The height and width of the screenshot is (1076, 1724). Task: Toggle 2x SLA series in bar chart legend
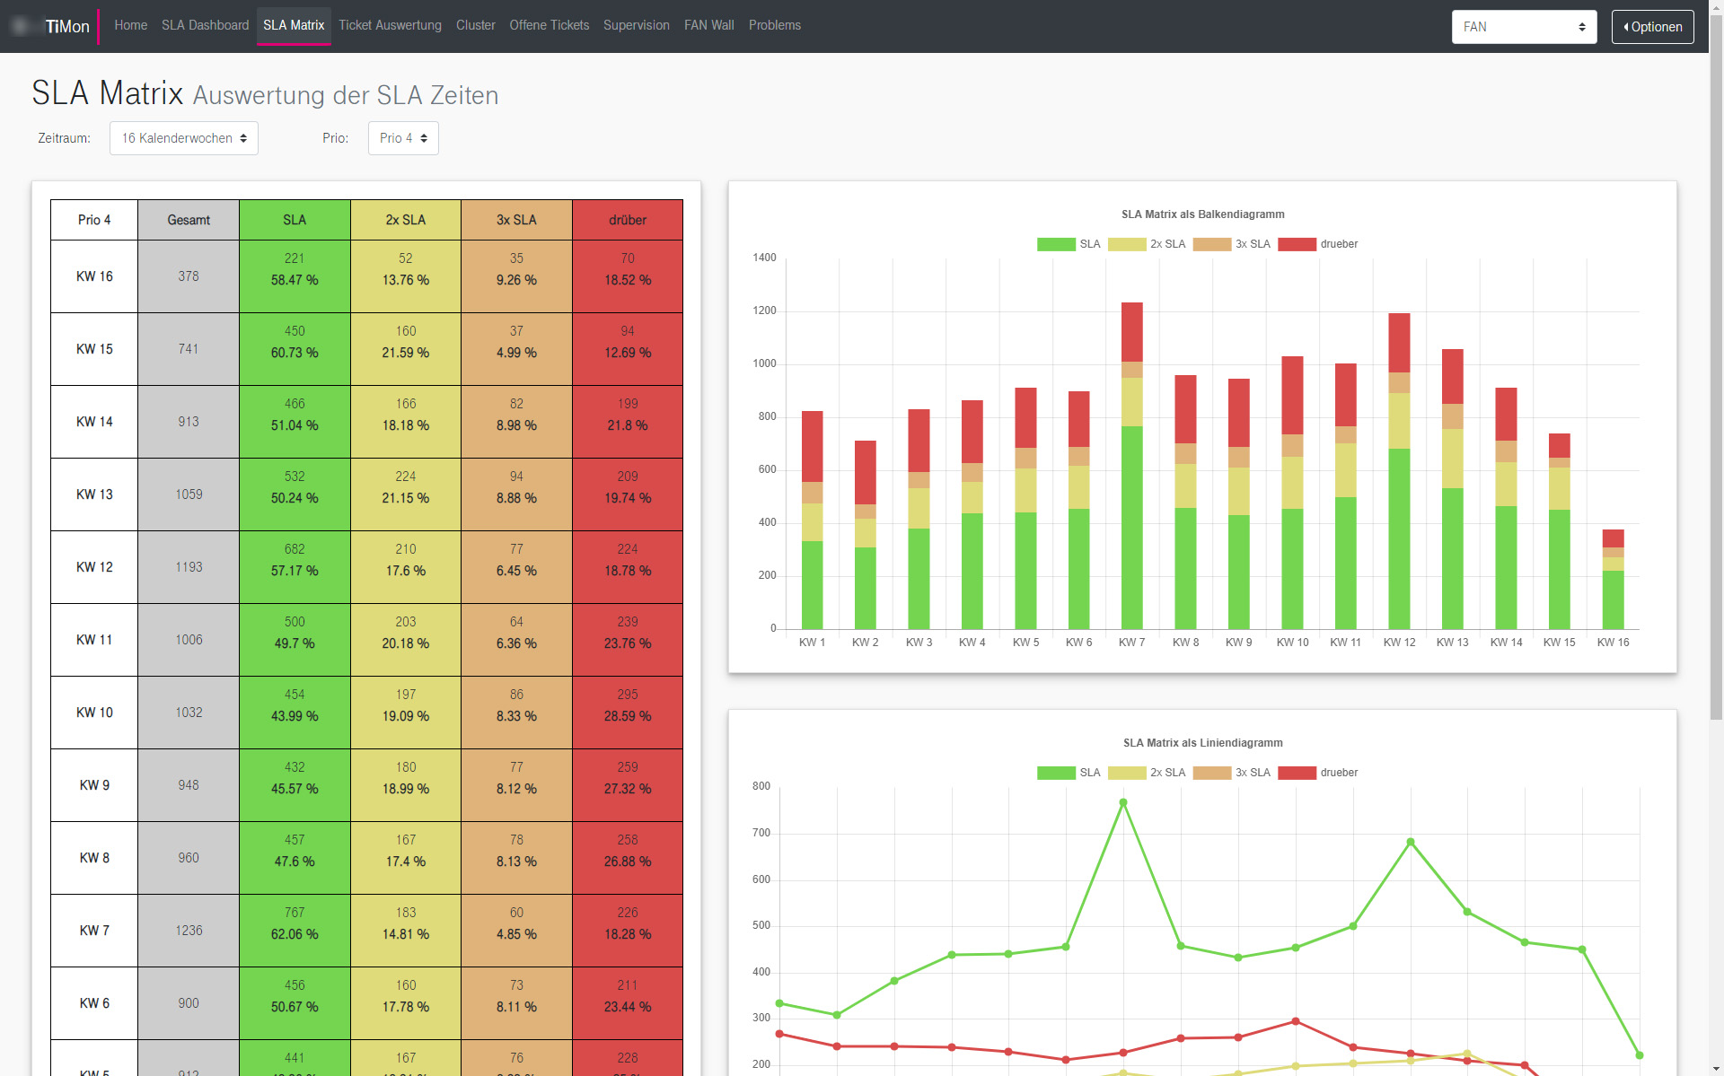point(1147,244)
